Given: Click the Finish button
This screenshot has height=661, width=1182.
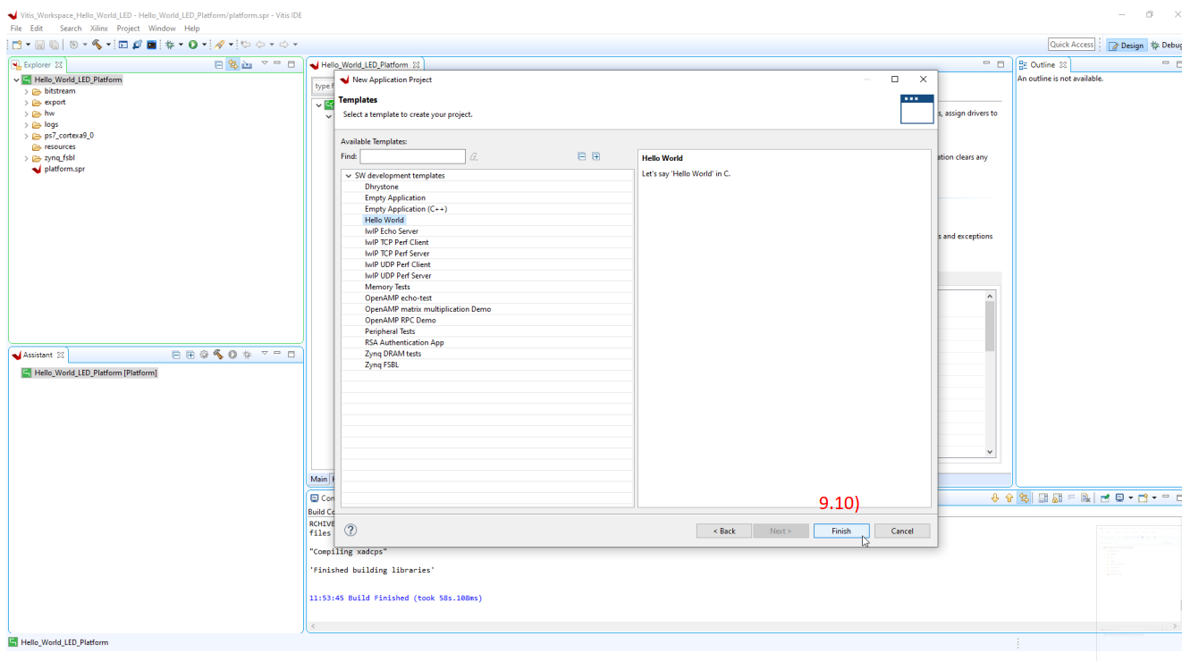Looking at the screenshot, I should [841, 531].
